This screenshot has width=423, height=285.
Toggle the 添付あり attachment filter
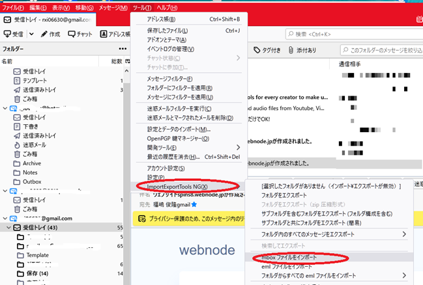pyautogui.click(x=302, y=50)
